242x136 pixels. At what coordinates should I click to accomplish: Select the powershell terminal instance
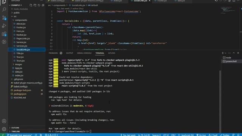click(x=231, y=61)
